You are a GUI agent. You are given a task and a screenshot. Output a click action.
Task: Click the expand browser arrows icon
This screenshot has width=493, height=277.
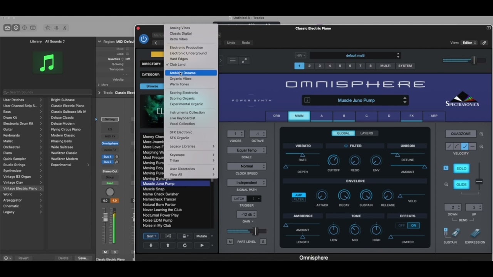(x=244, y=61)
